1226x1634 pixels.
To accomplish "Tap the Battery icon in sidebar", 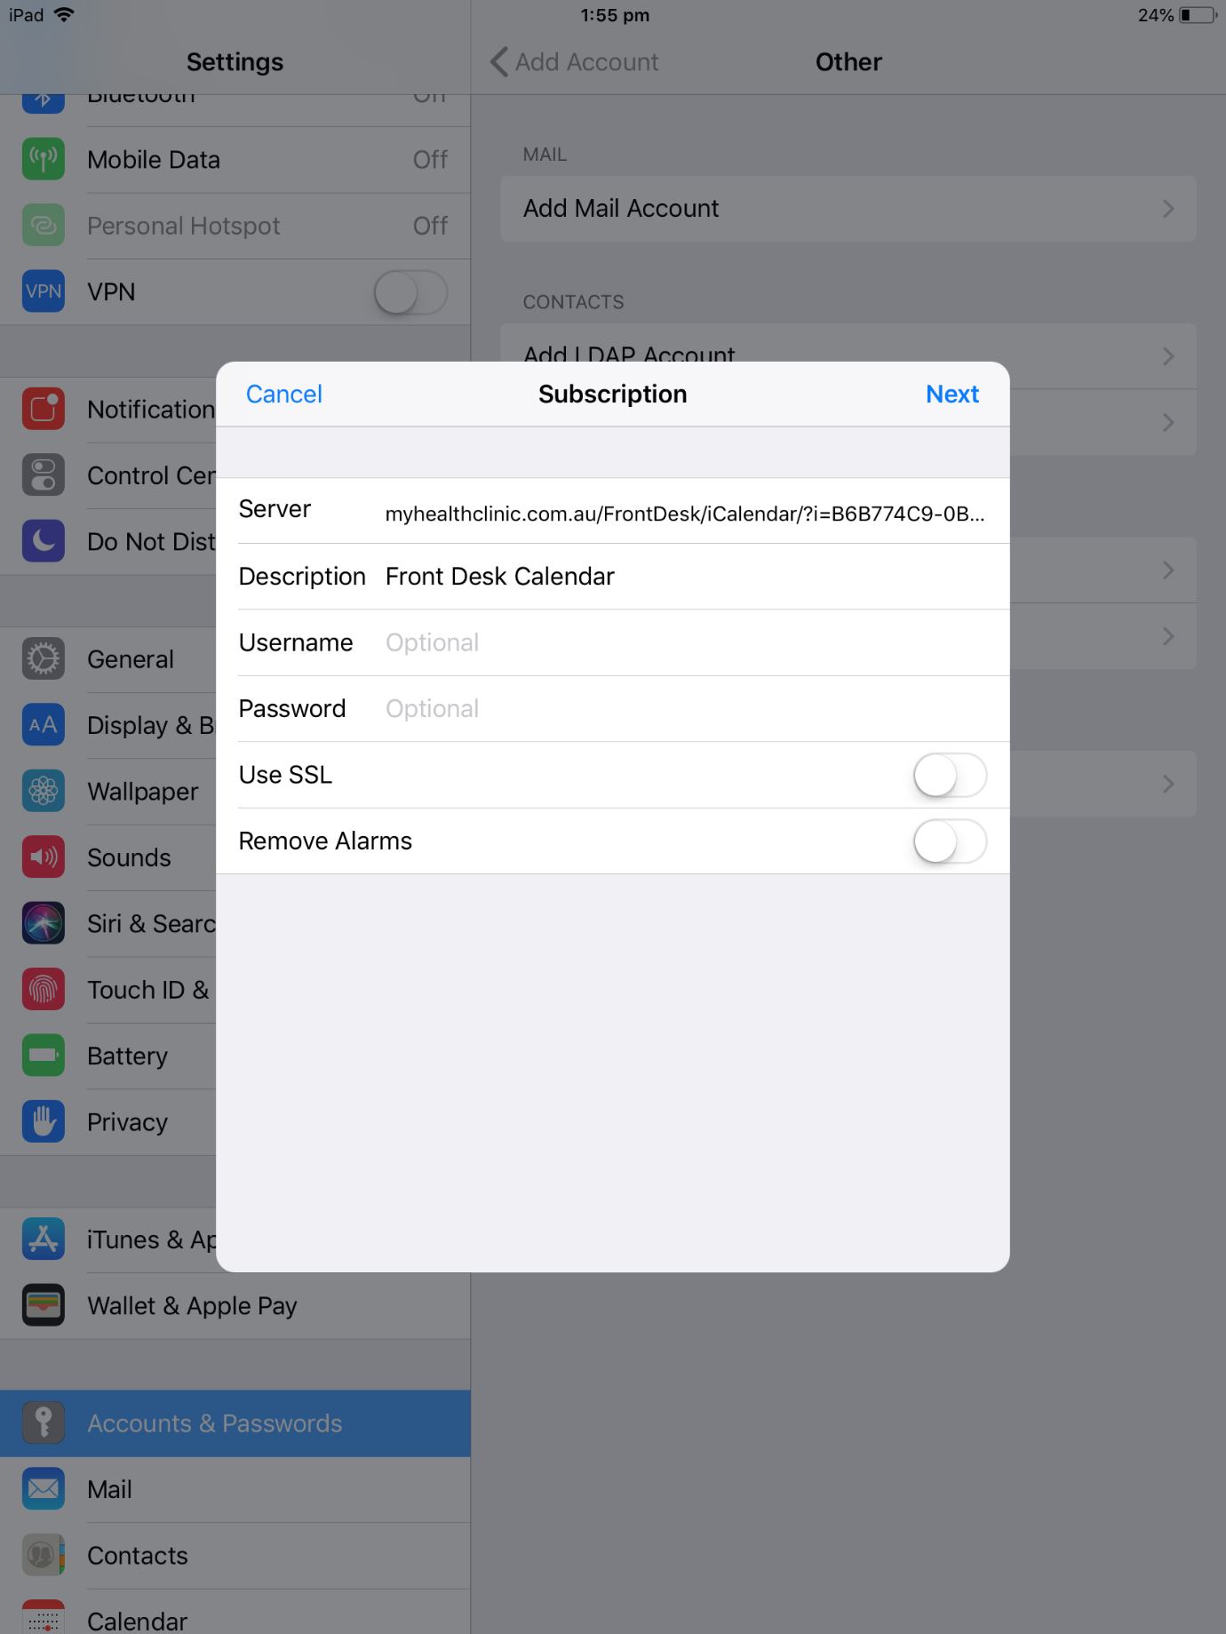I will [43, 1056].
